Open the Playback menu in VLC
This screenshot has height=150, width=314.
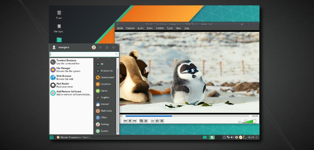pos(130,28)
